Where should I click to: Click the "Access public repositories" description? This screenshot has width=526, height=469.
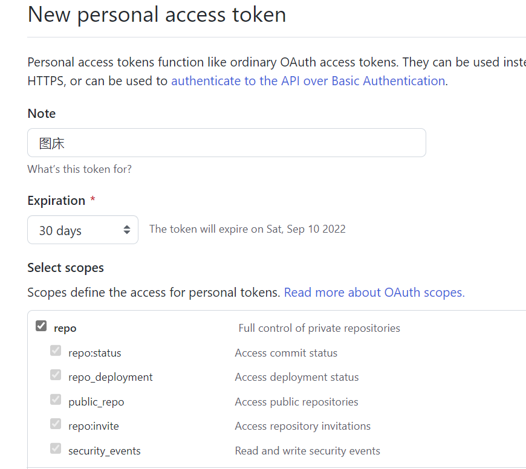(x=296, y=402)
